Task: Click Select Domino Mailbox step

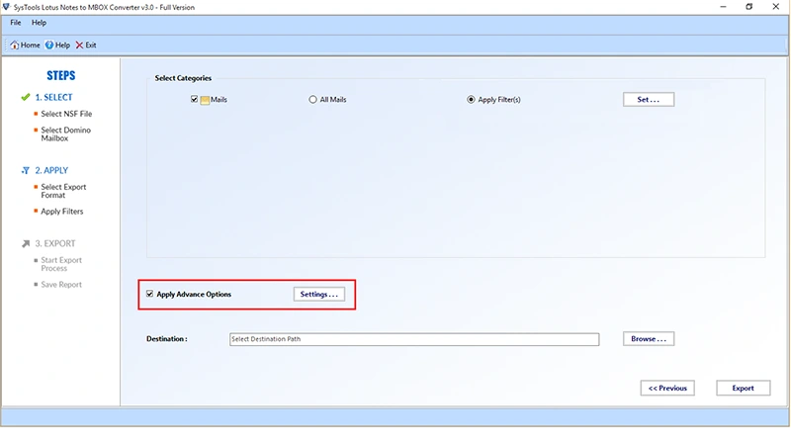Action: pyautogui.click(x=65, y=134)
